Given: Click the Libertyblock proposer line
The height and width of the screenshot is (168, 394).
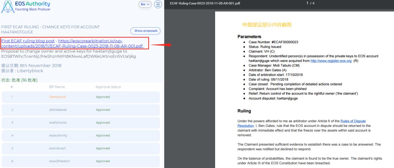Looking at the screenshot, I should [22, 71].
